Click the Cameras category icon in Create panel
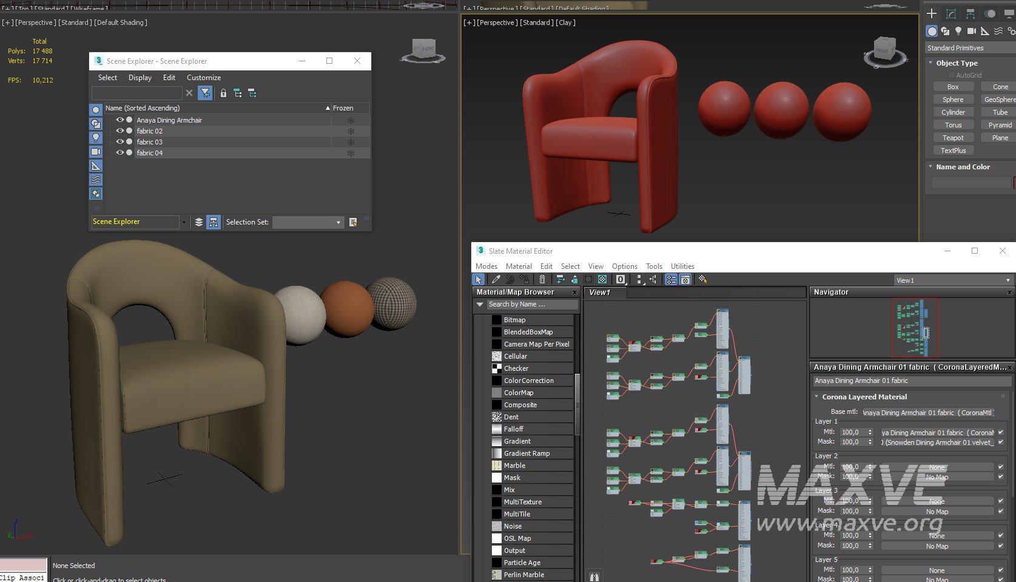 [x=971, y=31]
